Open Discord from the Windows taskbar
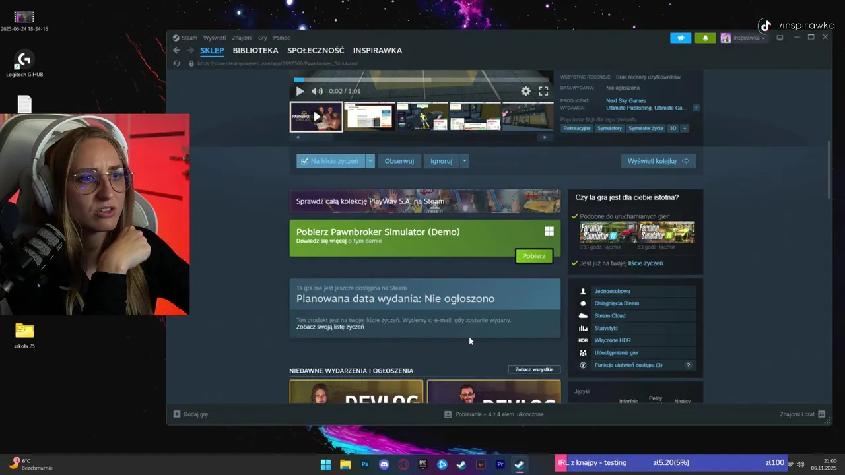 click(x=384, y=464)
